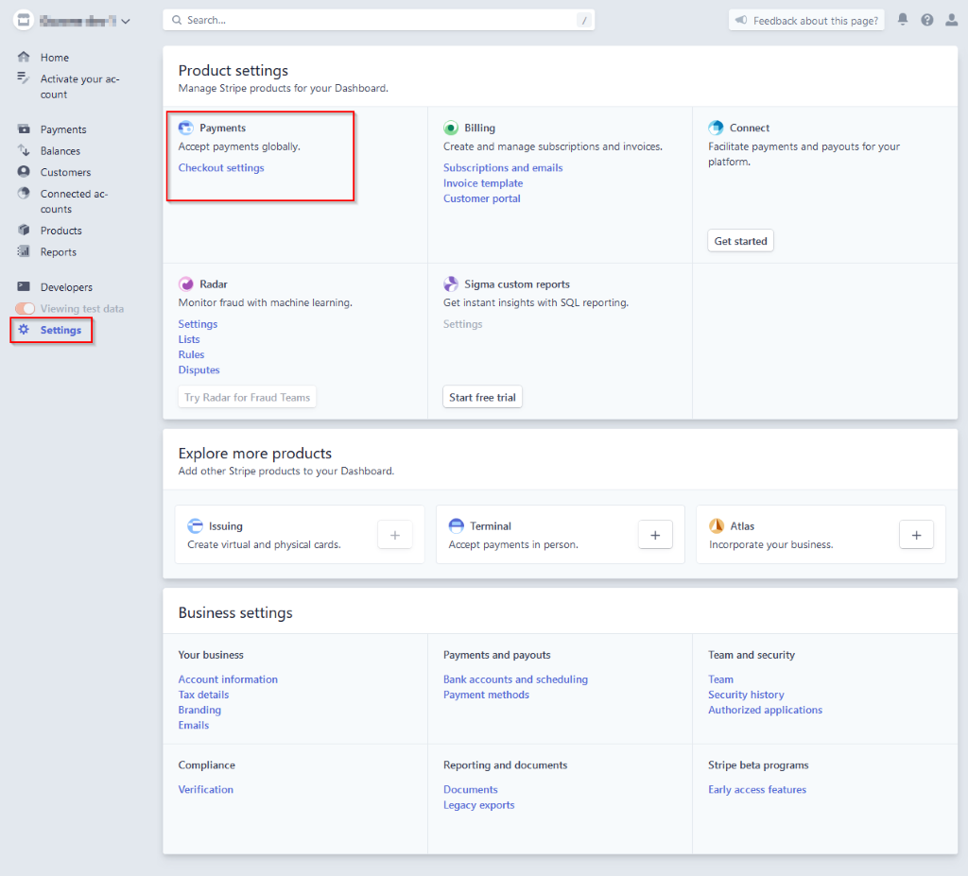Click Get started under Connect
Viewport: 968px width, 876px height.
coord(740,241)
